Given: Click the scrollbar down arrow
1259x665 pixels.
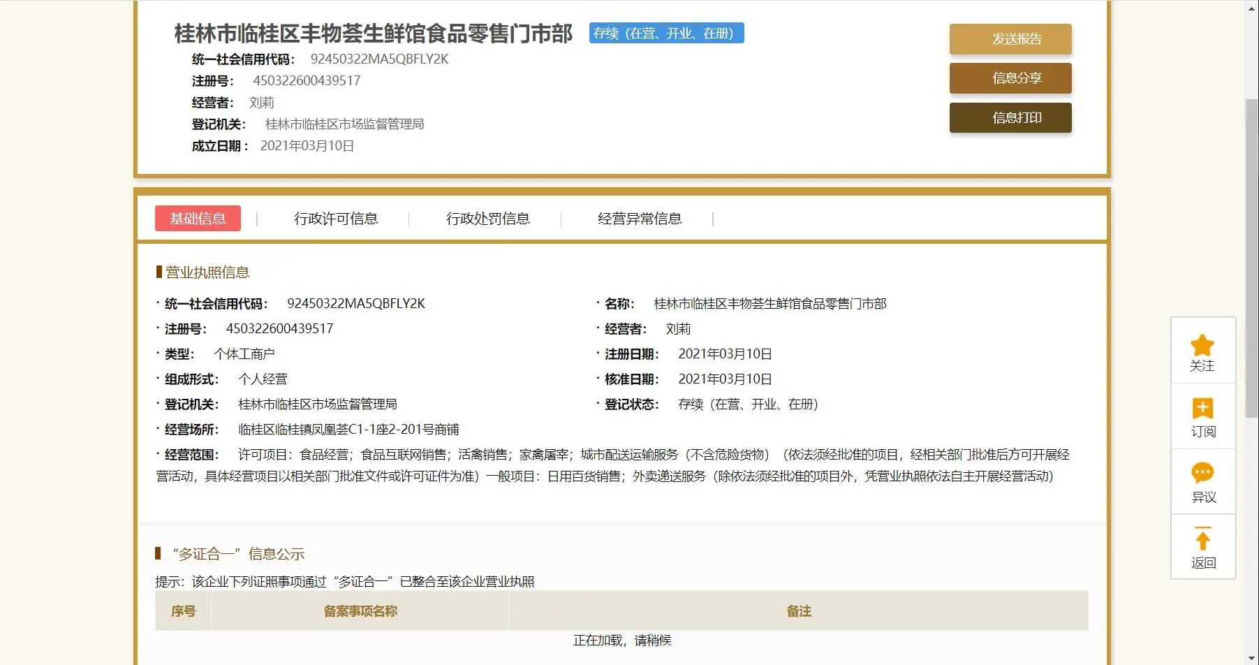Looking at the screenshot, I should [x=1252, y=658].
